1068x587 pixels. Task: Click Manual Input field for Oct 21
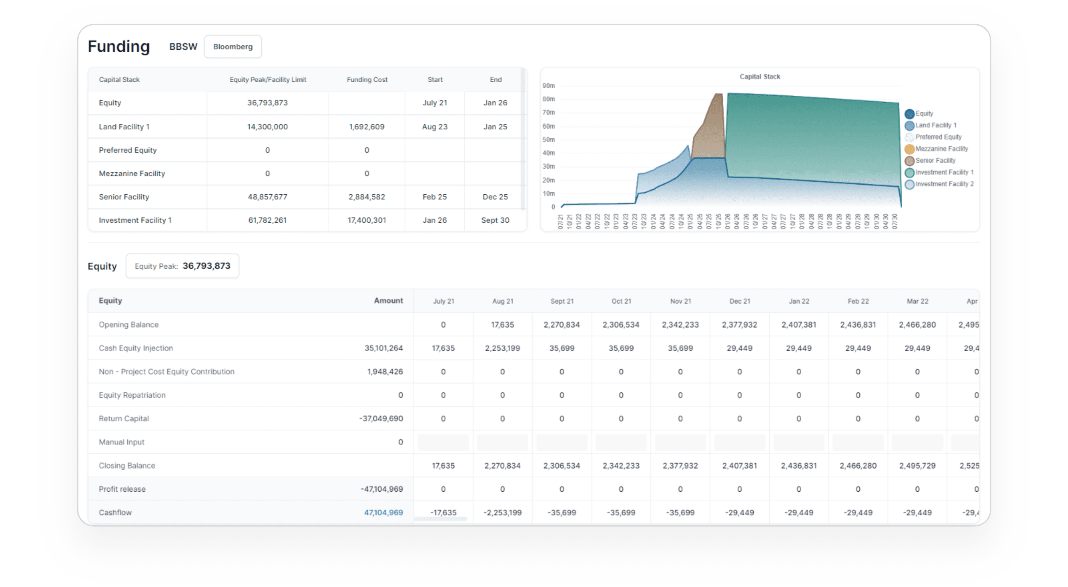pyautogui.click(x=621, y=442)
